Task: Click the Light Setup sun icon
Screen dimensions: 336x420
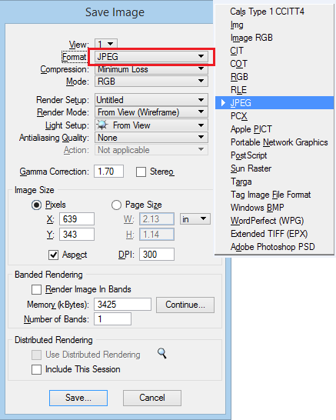Action: click(102, 125)
